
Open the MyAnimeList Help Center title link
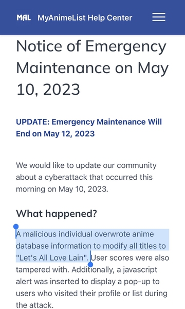[85, 18]
